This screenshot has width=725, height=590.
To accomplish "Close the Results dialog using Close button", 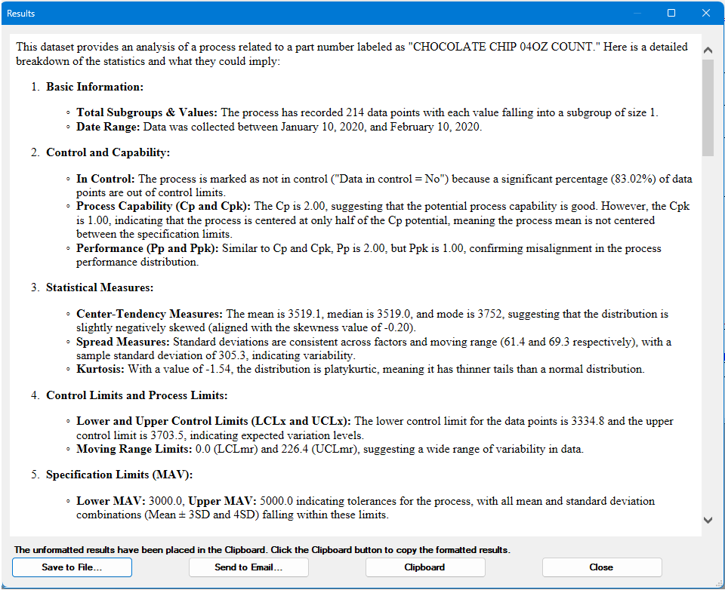I will (x=601, y=567).
